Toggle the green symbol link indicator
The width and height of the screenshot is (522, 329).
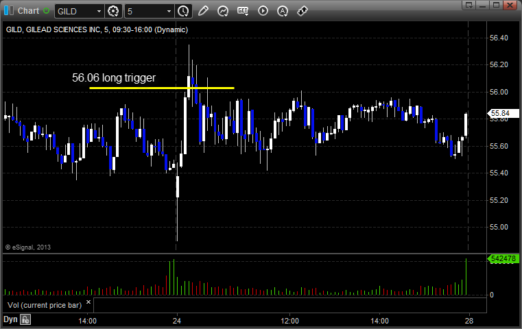click(x=46, y=11)
